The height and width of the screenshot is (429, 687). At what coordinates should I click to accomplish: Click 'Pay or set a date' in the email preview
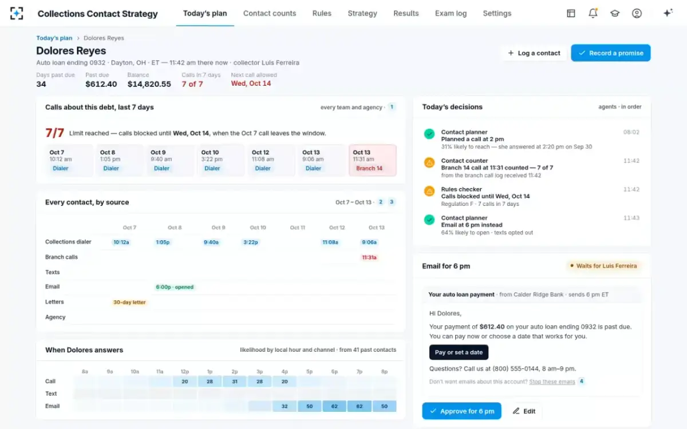459,352
